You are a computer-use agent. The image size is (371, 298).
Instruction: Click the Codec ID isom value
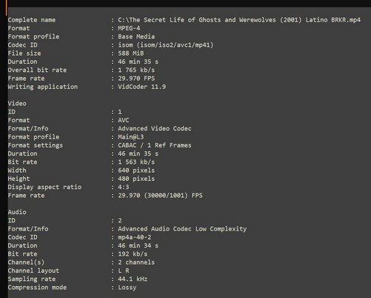tap(166, 45)
